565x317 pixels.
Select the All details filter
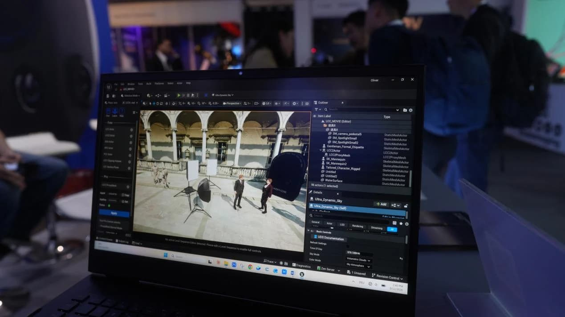click(x=392, y=229)
